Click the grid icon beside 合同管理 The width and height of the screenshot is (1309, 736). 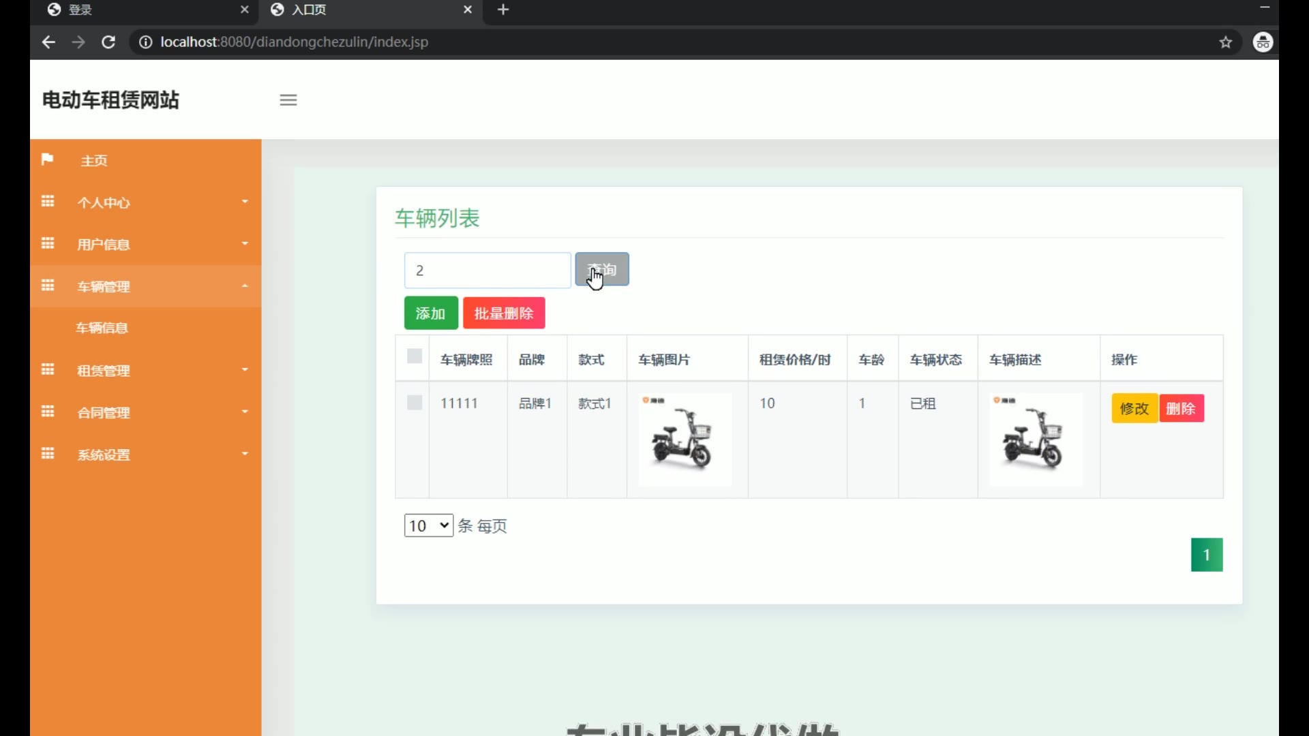(x=48, y=412)
